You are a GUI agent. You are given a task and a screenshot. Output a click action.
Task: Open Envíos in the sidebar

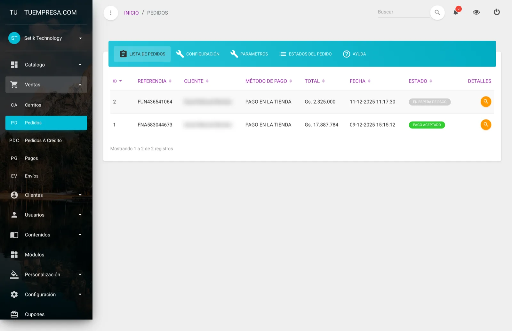(x=46, y=176)
